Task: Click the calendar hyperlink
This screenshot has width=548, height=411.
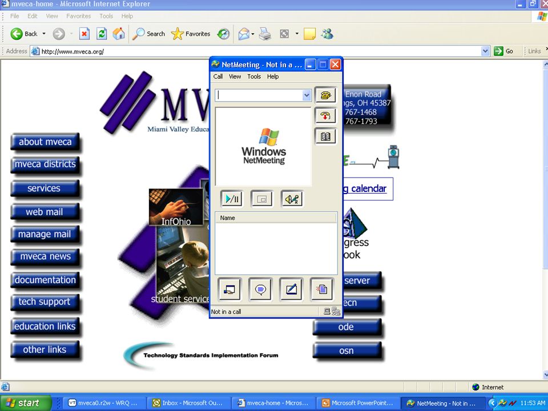Action: click(365, 189)
